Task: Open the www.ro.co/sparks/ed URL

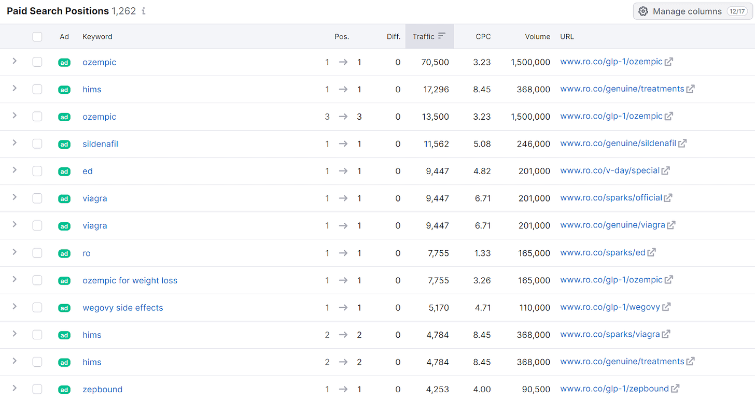Action: (x=603, y=252)
